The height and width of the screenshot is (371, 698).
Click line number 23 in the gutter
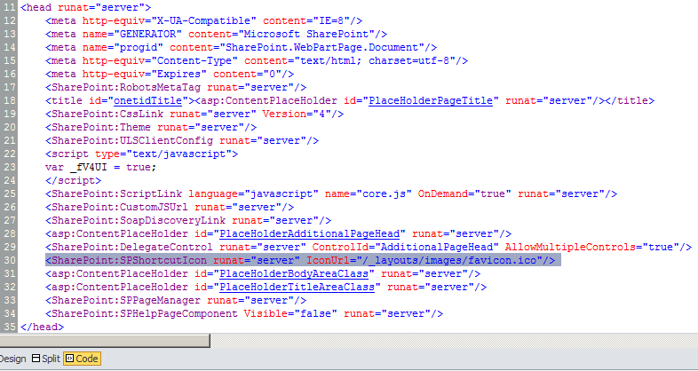coord(10,167)
